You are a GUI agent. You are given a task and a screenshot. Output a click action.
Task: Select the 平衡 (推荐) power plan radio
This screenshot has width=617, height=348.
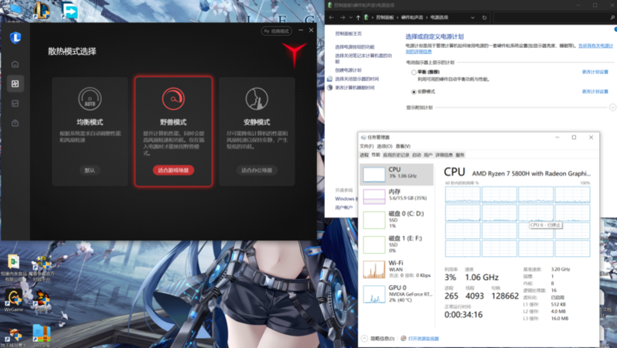click(414, 72)
